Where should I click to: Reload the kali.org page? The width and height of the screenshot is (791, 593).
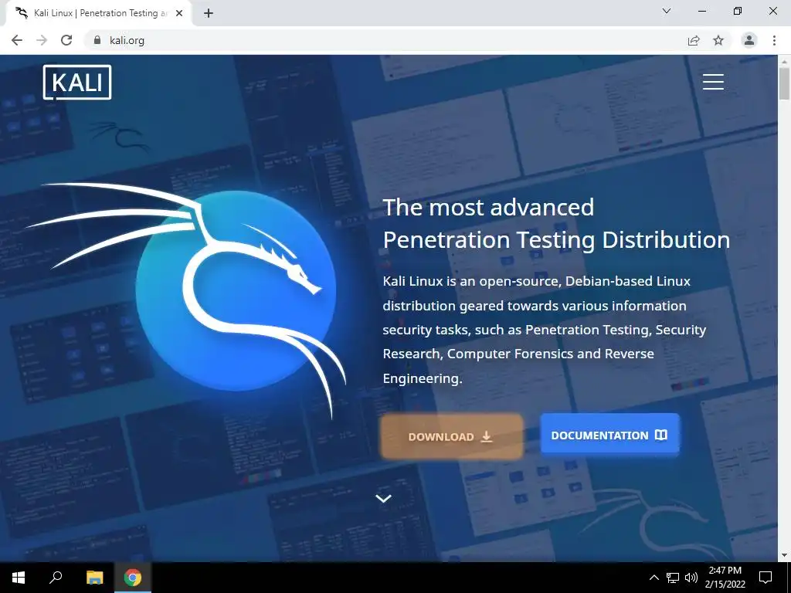(66, 40)
